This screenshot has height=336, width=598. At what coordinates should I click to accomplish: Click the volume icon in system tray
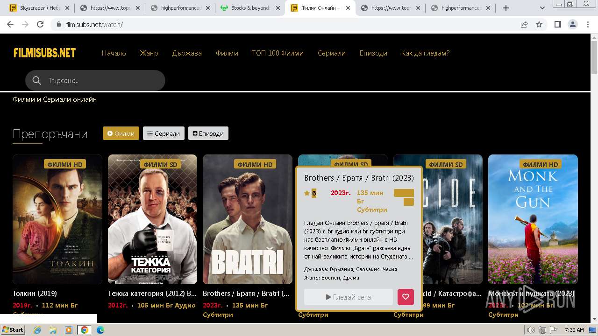coord(531,330)
